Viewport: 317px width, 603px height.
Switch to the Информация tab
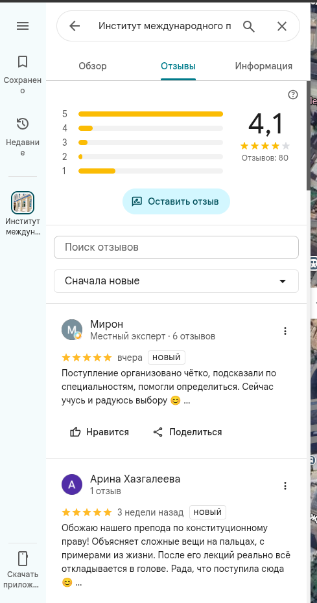[x=264, y=66]
